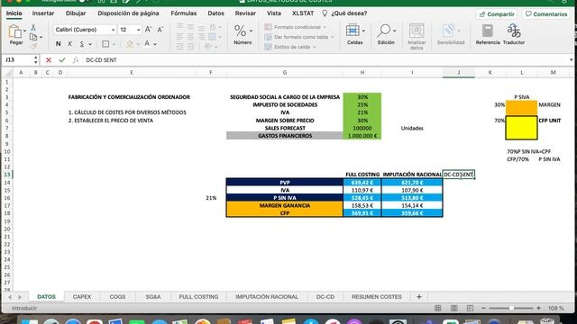Open the Vista ribbon tab
Viewport: 577px width, 324px height.
274,13
